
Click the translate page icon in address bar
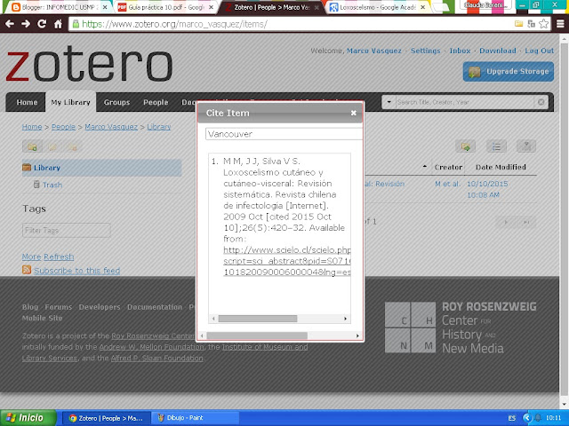pos(532,24)
